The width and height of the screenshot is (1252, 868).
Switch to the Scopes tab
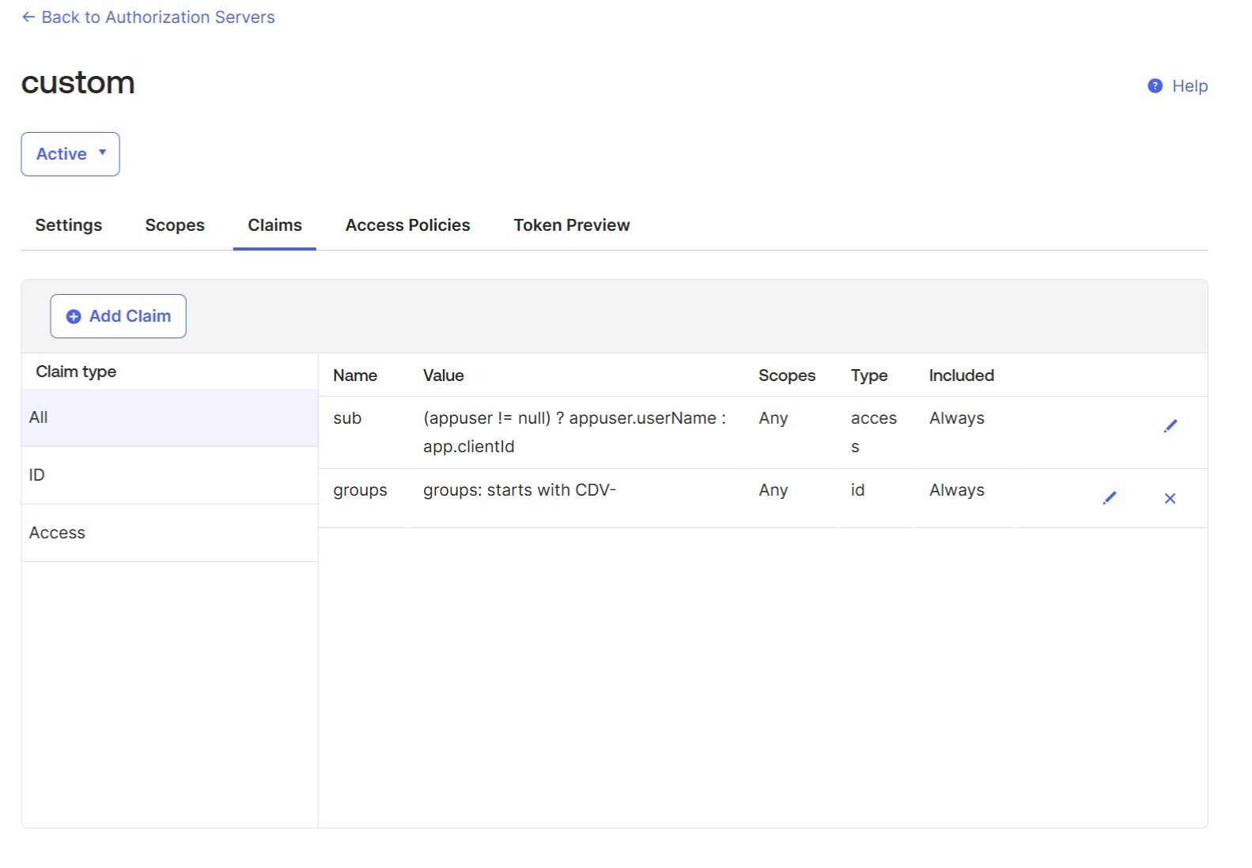tap(175, 225)
